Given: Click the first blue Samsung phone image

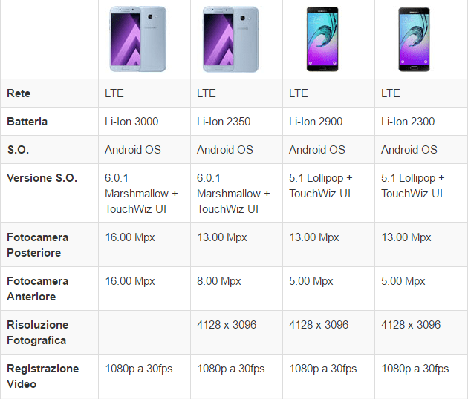Looking at the screenshot, I should coord(137,39).
